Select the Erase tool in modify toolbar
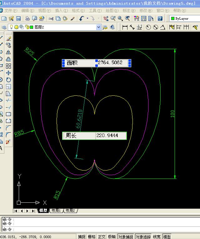This screenshot has width=200, height=239. [8, 38]
